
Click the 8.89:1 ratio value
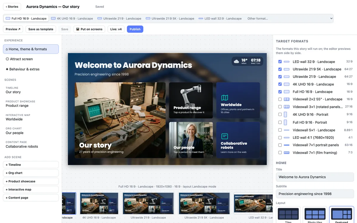click(348, 130)
